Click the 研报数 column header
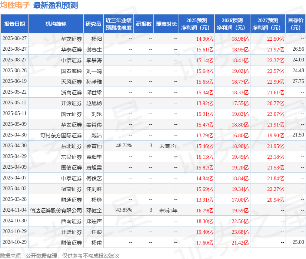306x259 pixels. tap(144, 23)
